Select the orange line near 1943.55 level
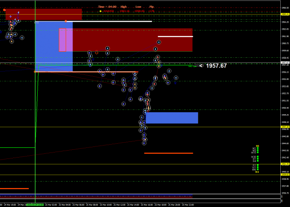The width and height of the screenshot is (290, 207). point(169,153)
